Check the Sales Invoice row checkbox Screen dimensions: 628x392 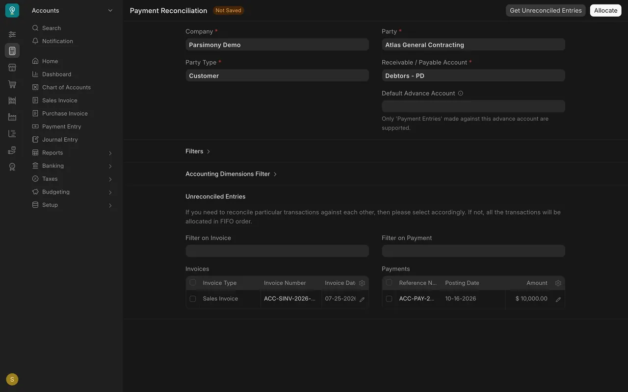[193, 299]
